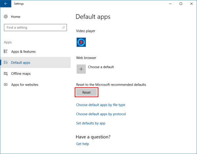Change the Video player default app icon
Screen dimensions: 197x154
(81, 42)
